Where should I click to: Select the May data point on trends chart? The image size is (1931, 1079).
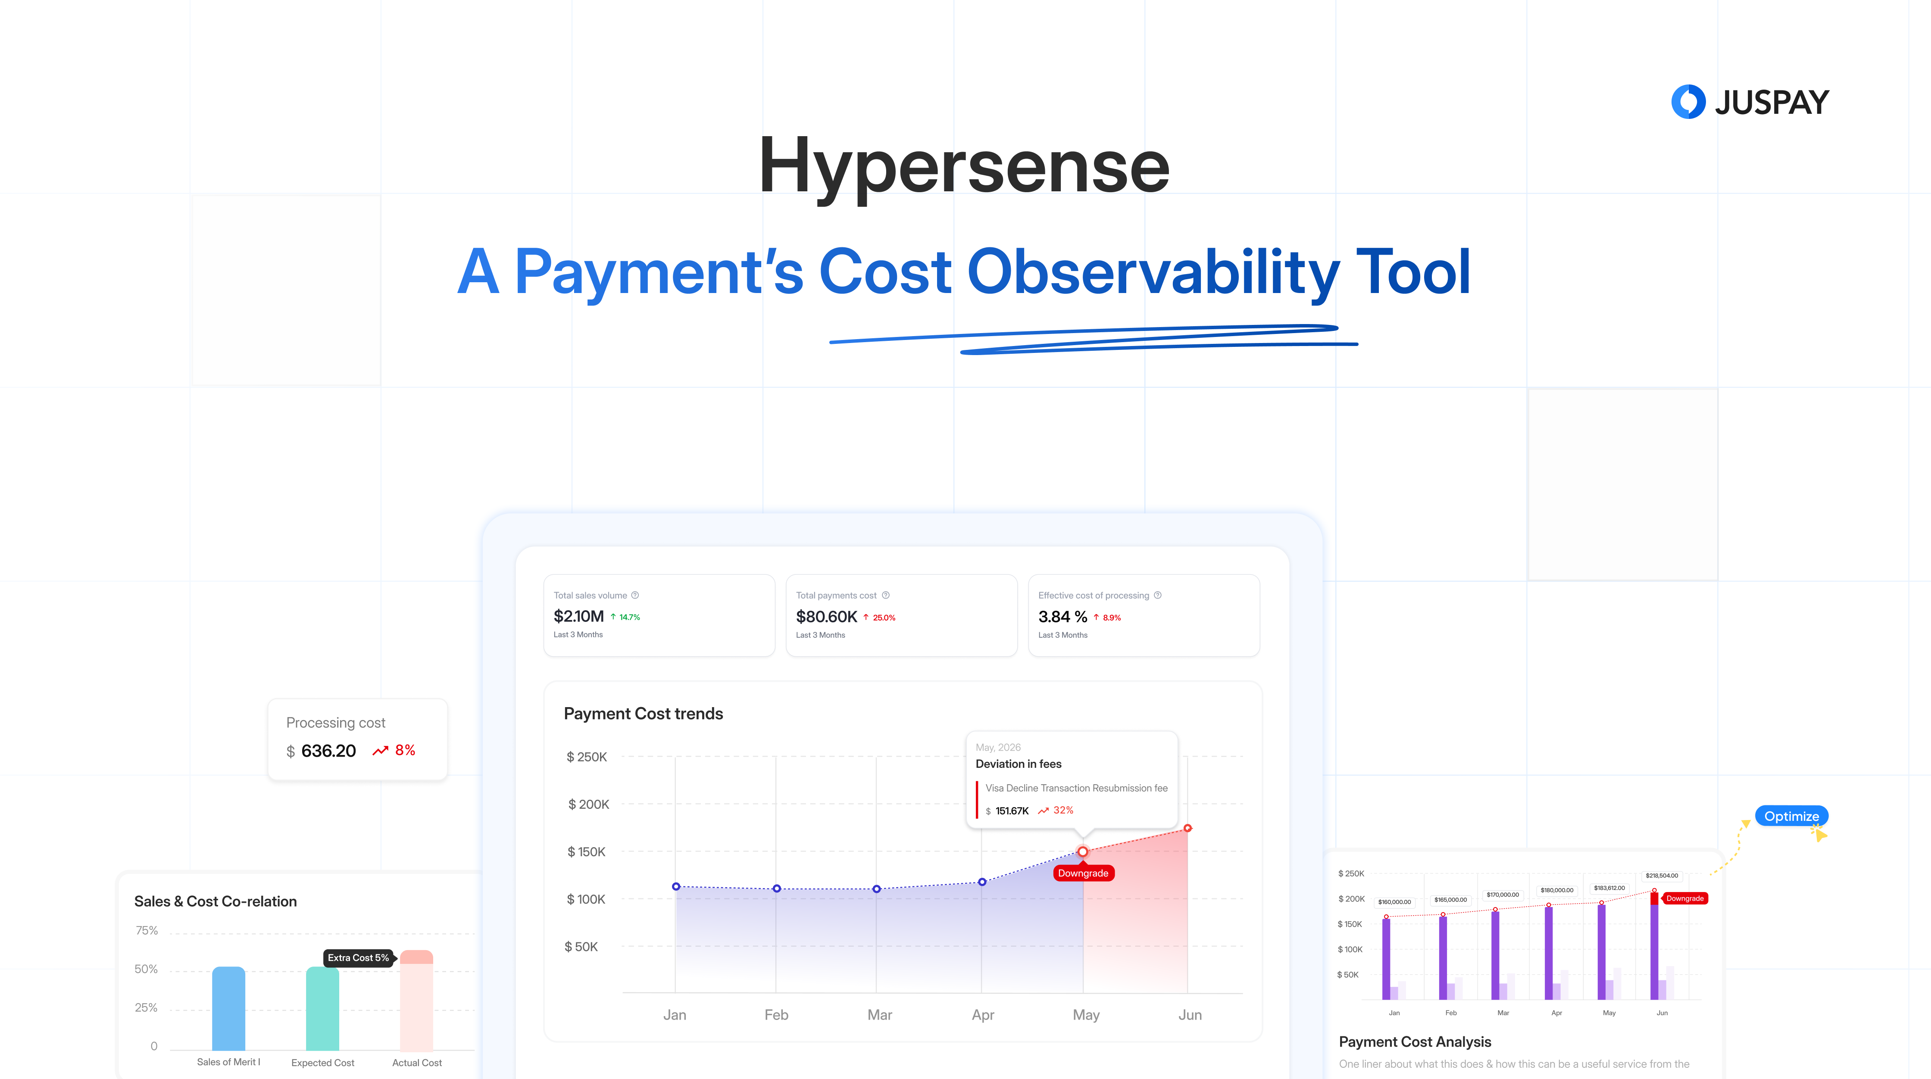(1082, 851)
